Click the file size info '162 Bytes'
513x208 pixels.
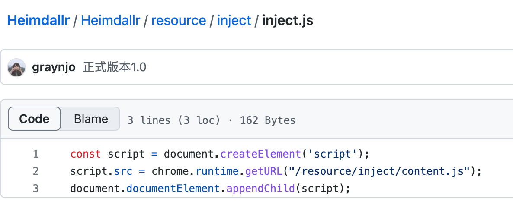pos(267,120)
